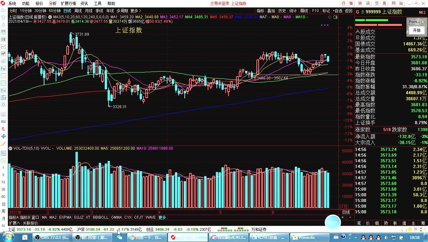This screenshot has height=242, width=428.
Task: Expand 更多 period options in top row
Action: pyautogui.click(x=136, y=11)
